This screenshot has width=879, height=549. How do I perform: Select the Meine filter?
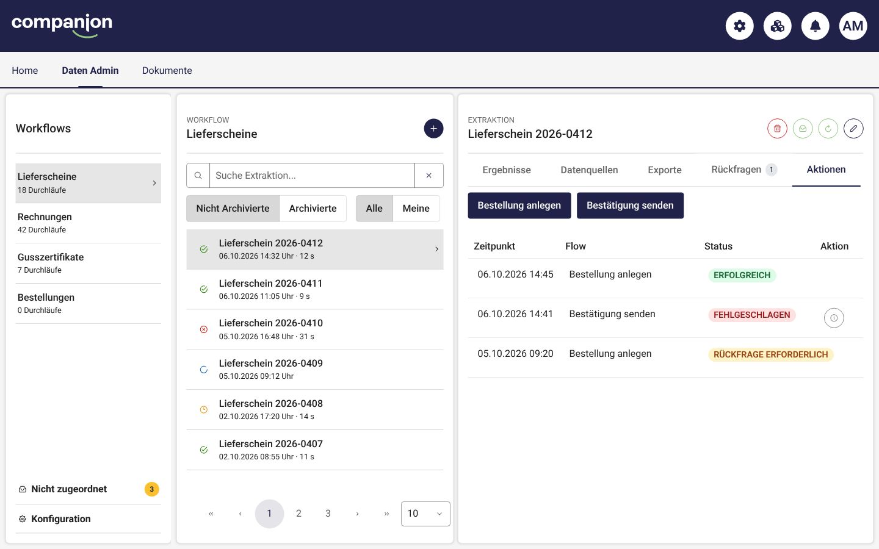click(416, 209)
